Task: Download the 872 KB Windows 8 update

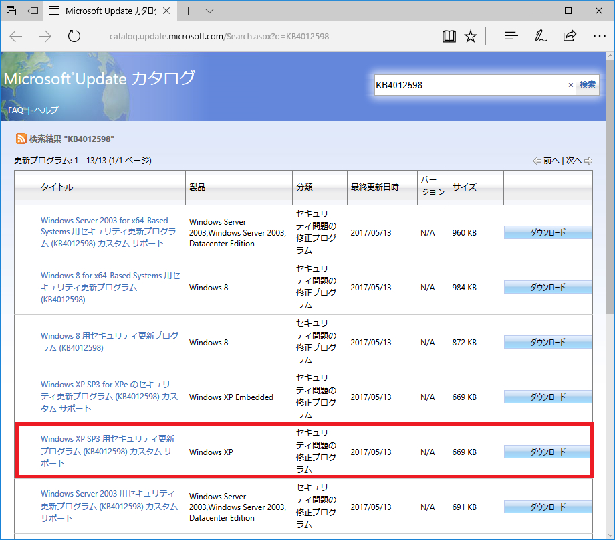Action: pos(547,343)
